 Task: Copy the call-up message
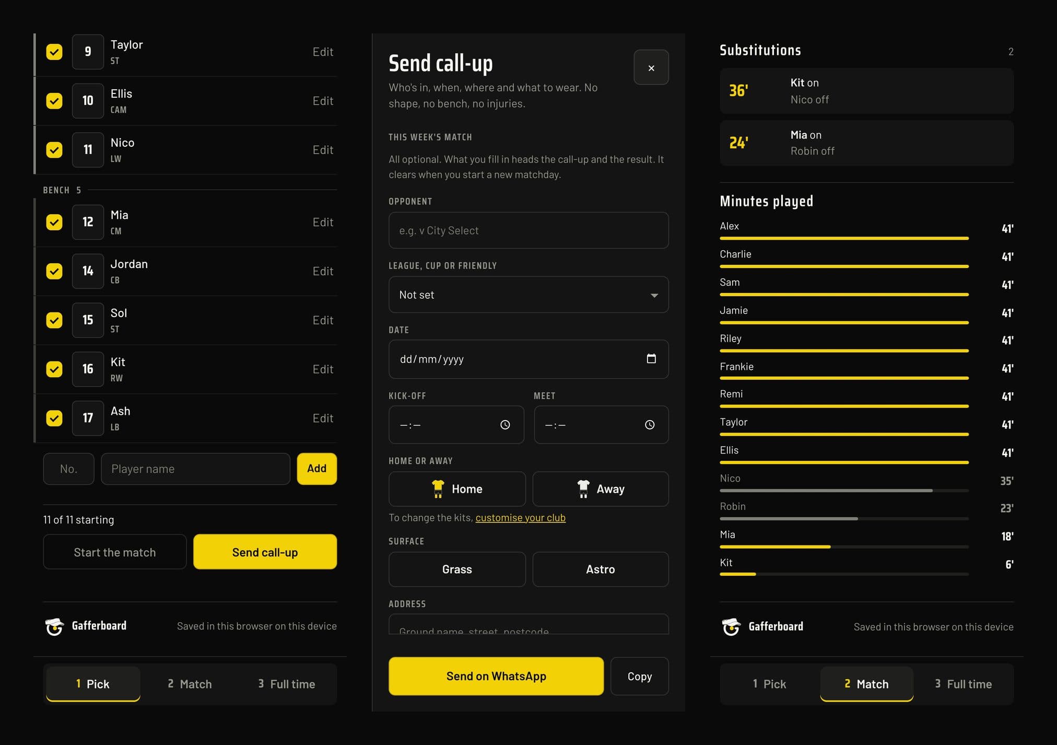[x=640, y=676]
